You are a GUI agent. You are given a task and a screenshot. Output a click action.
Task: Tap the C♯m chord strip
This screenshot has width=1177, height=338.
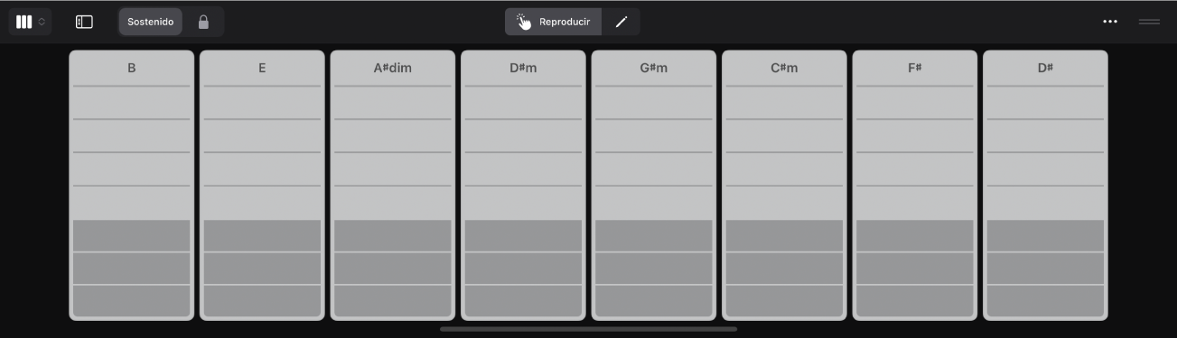pos(784,185)
